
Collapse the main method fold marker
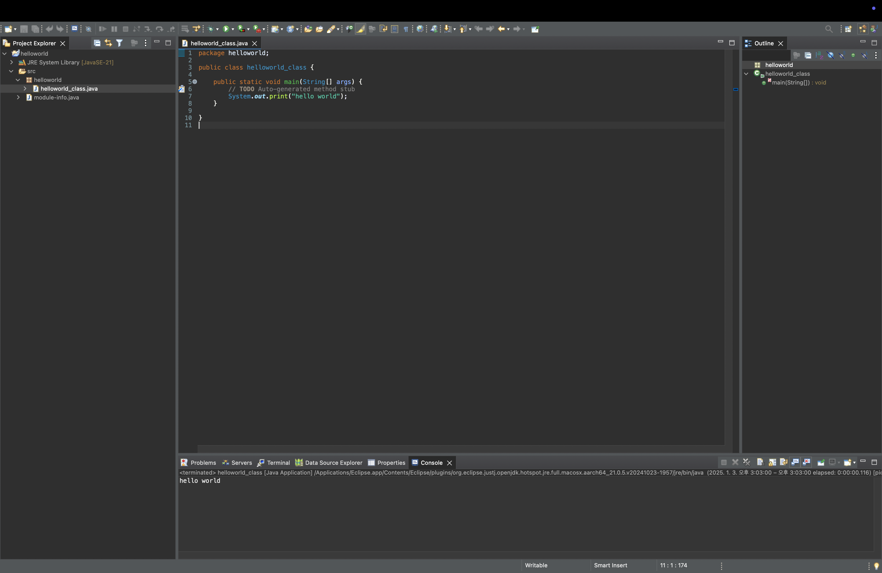194,82
